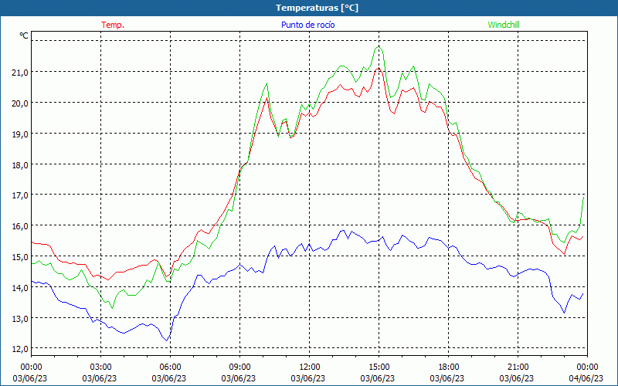Image resolution: width=618 pixels, height=386 pixels.
Task: Select the red Temp. legend label
Action: click(113, 25)
